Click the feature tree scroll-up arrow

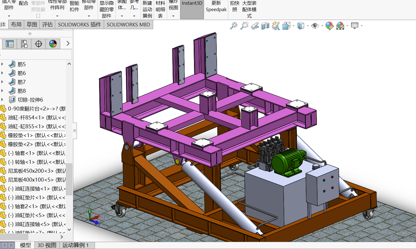69,64
